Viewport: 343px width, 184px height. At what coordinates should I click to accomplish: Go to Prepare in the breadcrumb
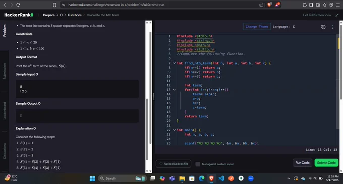[x=49, y=15]
